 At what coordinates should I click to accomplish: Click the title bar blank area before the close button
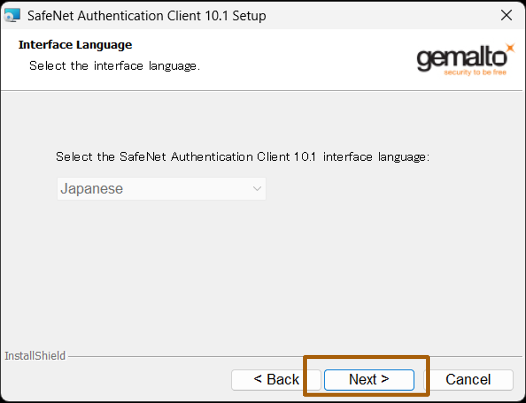[379, 15]
